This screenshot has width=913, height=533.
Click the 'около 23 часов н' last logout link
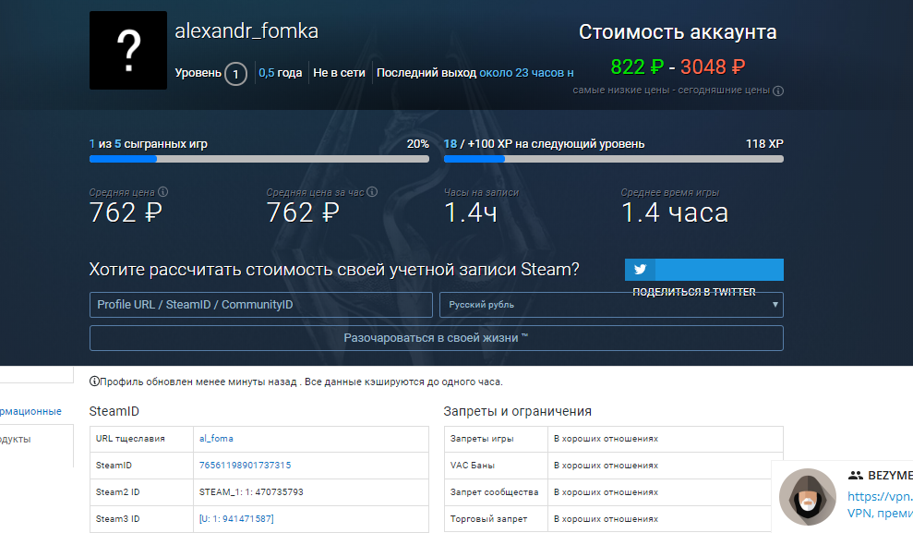526,73
